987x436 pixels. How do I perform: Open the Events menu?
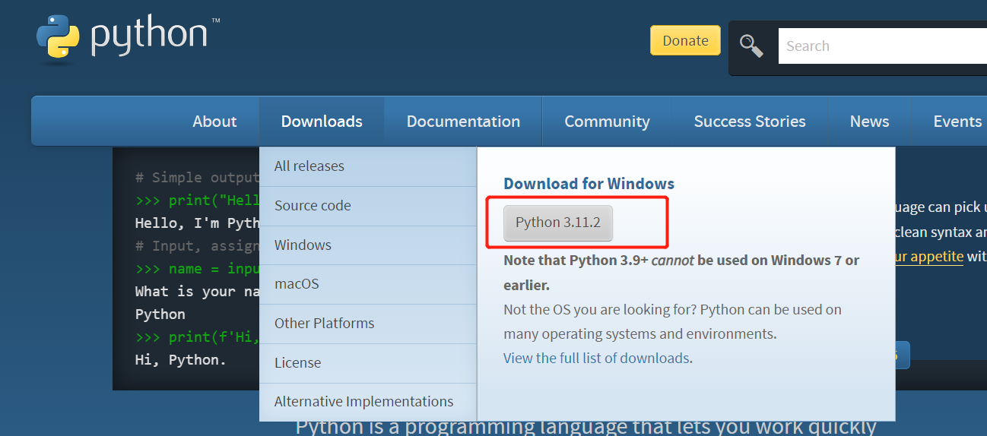[957, 122]
